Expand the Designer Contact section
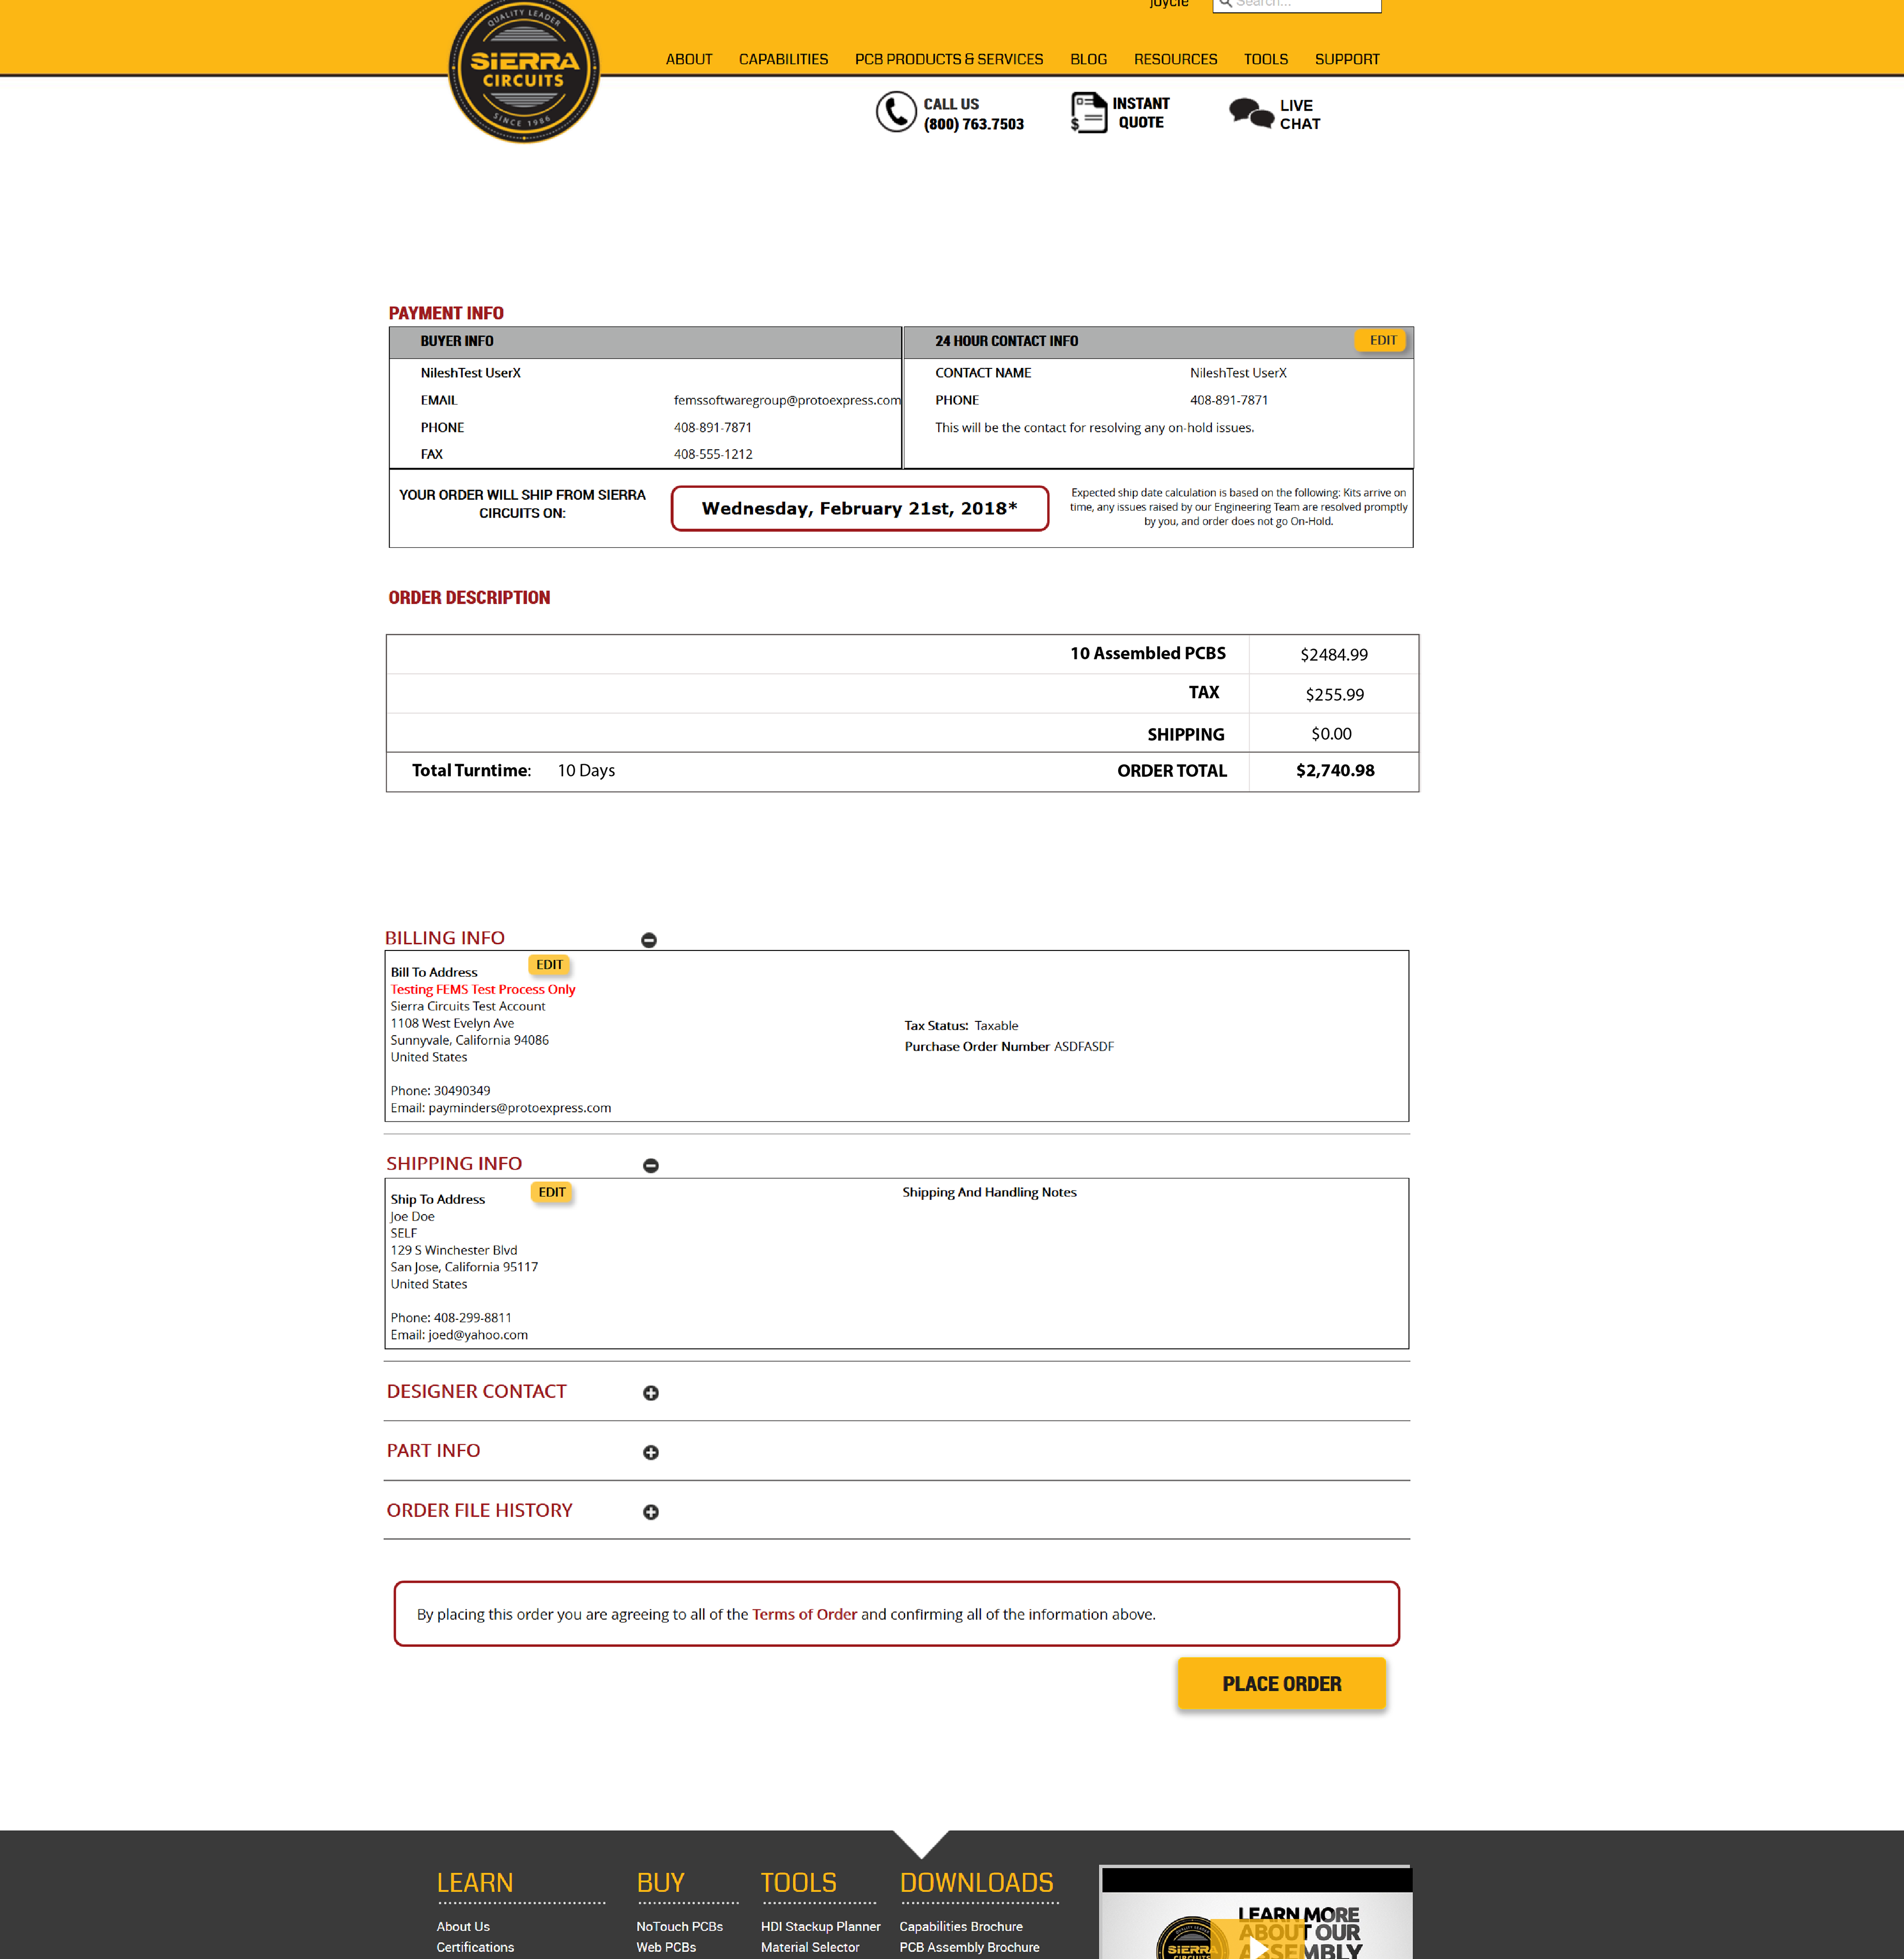Image resolution: width=1904 pixels, height=1959 pixels. tap(651, 1393)
